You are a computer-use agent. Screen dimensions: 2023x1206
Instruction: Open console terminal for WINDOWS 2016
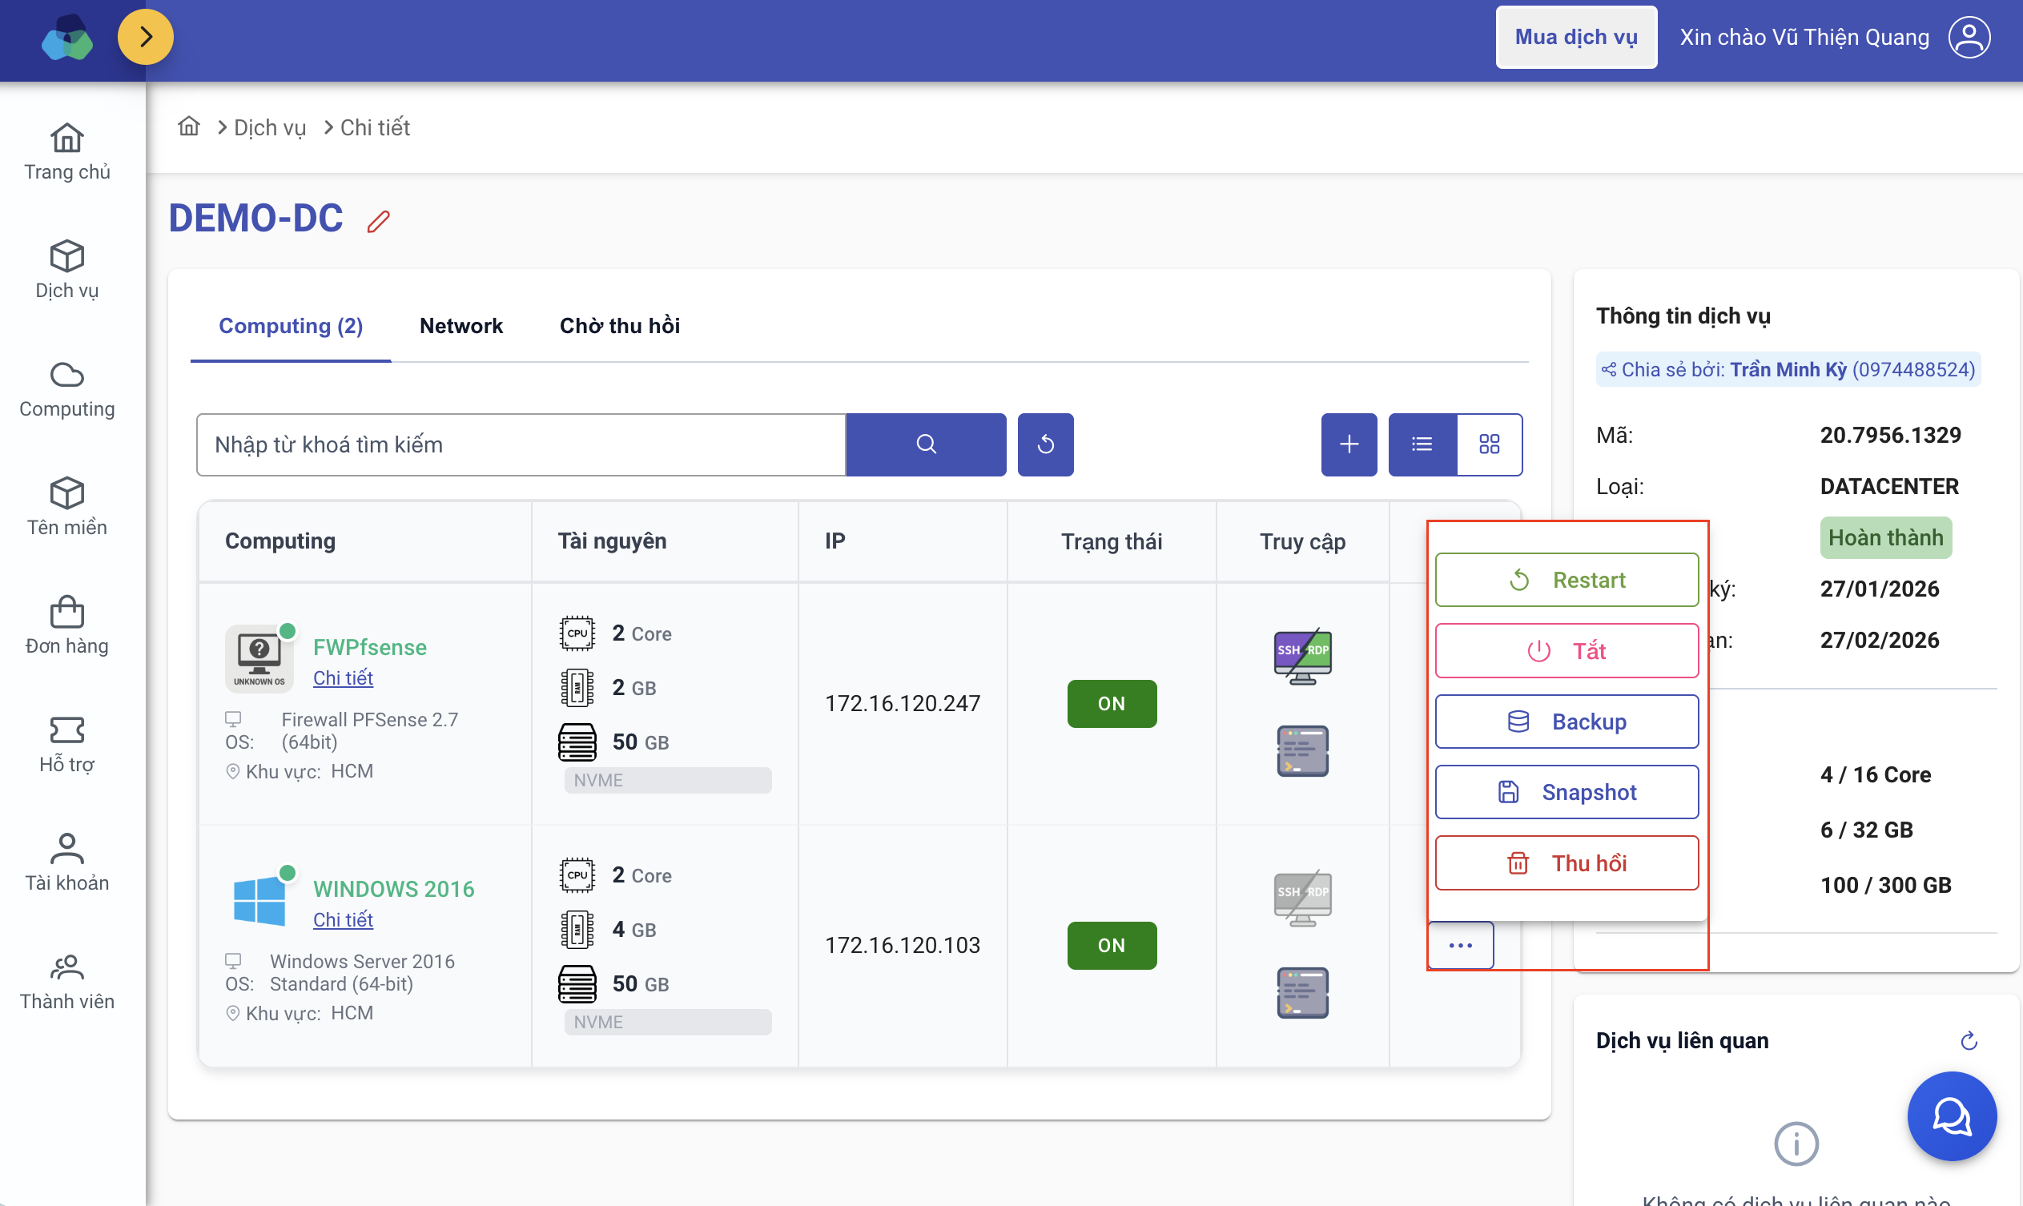pos(1302,992)
